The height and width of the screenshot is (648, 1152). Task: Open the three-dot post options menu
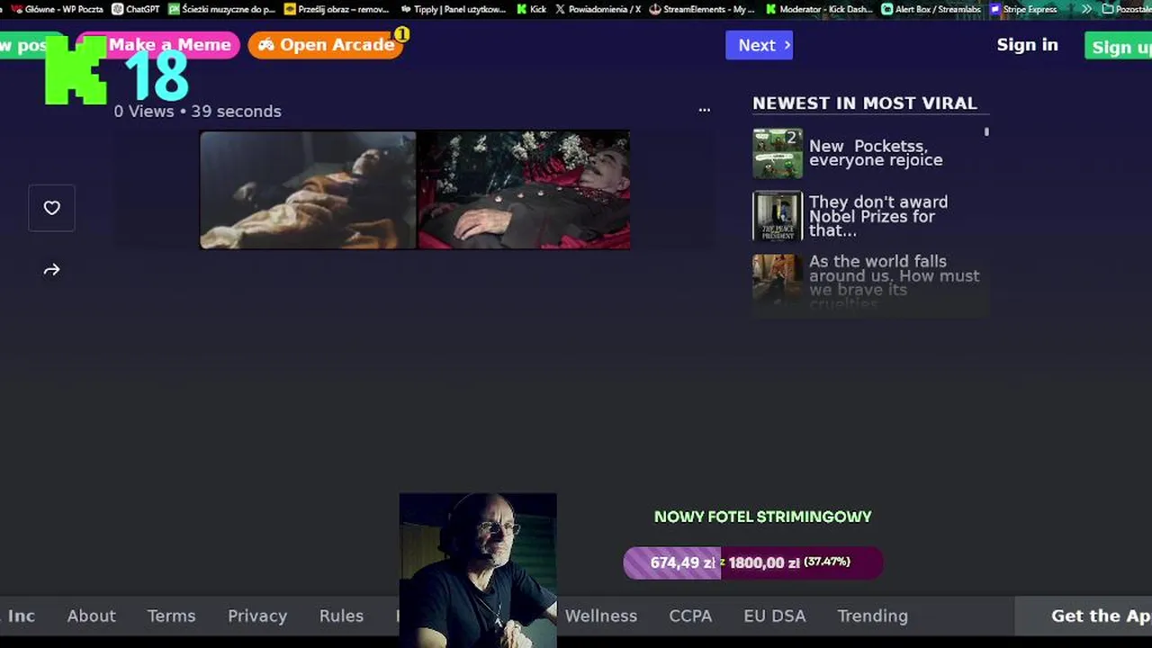[705, 110]
